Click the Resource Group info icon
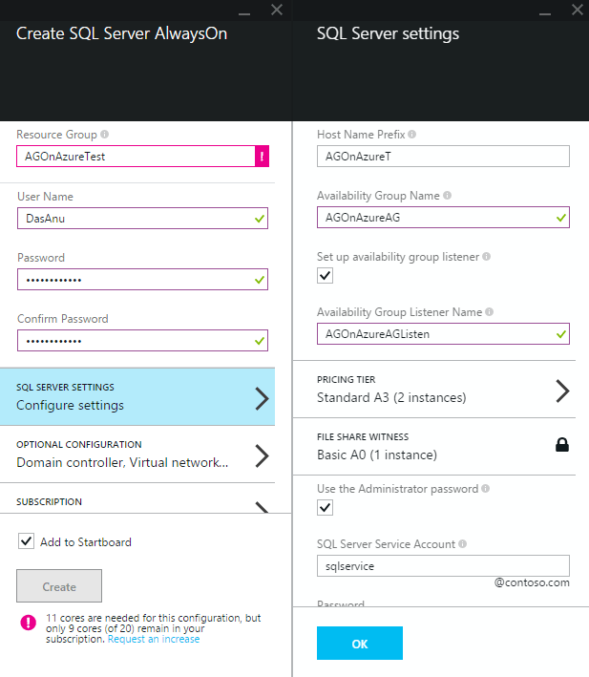 click(105, 135)
